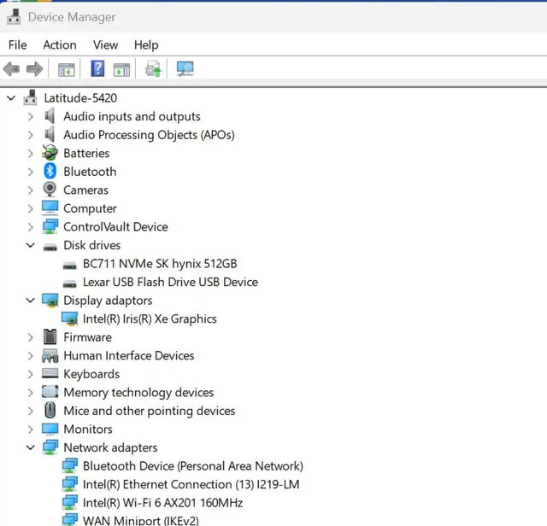Click the Firmware category label

pyautogui.click(x=87, y=337)
